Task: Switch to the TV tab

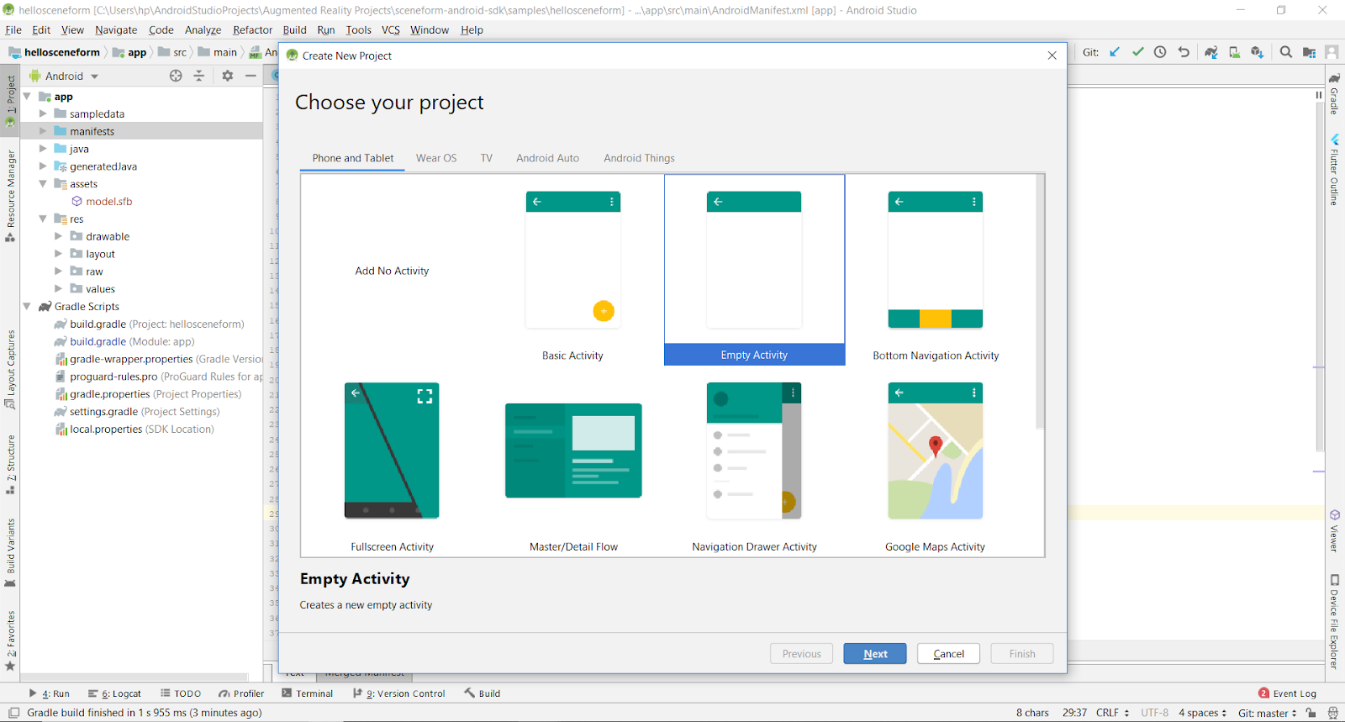Action: 487,158
